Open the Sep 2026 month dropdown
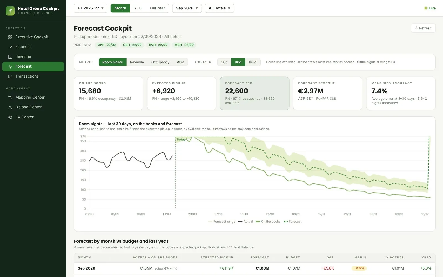Screen dimensions: 443x277 coord(187,8)
